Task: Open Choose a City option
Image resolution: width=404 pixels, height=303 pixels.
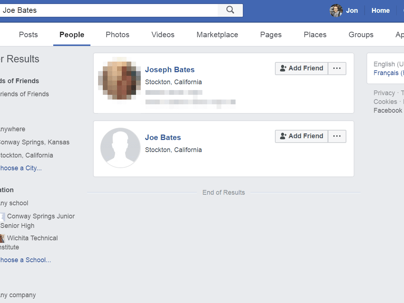Action: pyautogui.click(x=21, y=168)
